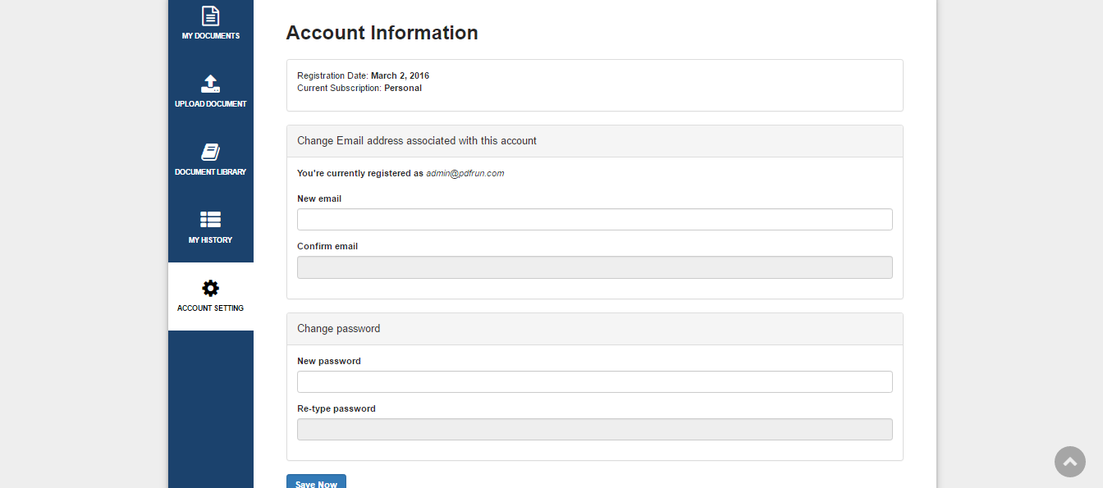
Task: Focus the New email input field
Action: click(x=594, y=220)
